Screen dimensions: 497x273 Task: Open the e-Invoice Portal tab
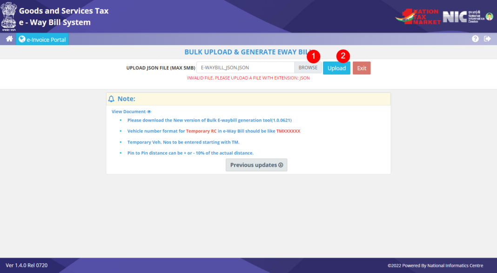(42, 39)
